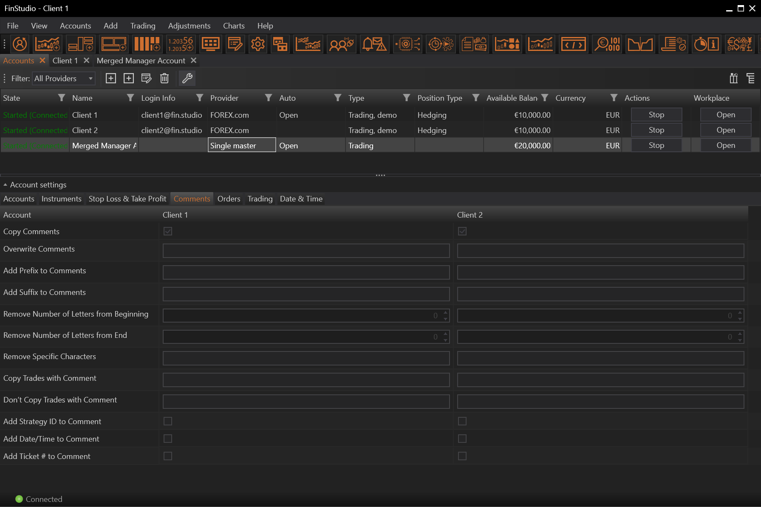This screenshot has height=507, width=761.
Task: Open the code editor icon with angle brackets
Action: pos(573,44)
